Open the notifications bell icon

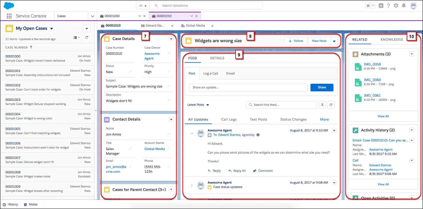point(404,6)
